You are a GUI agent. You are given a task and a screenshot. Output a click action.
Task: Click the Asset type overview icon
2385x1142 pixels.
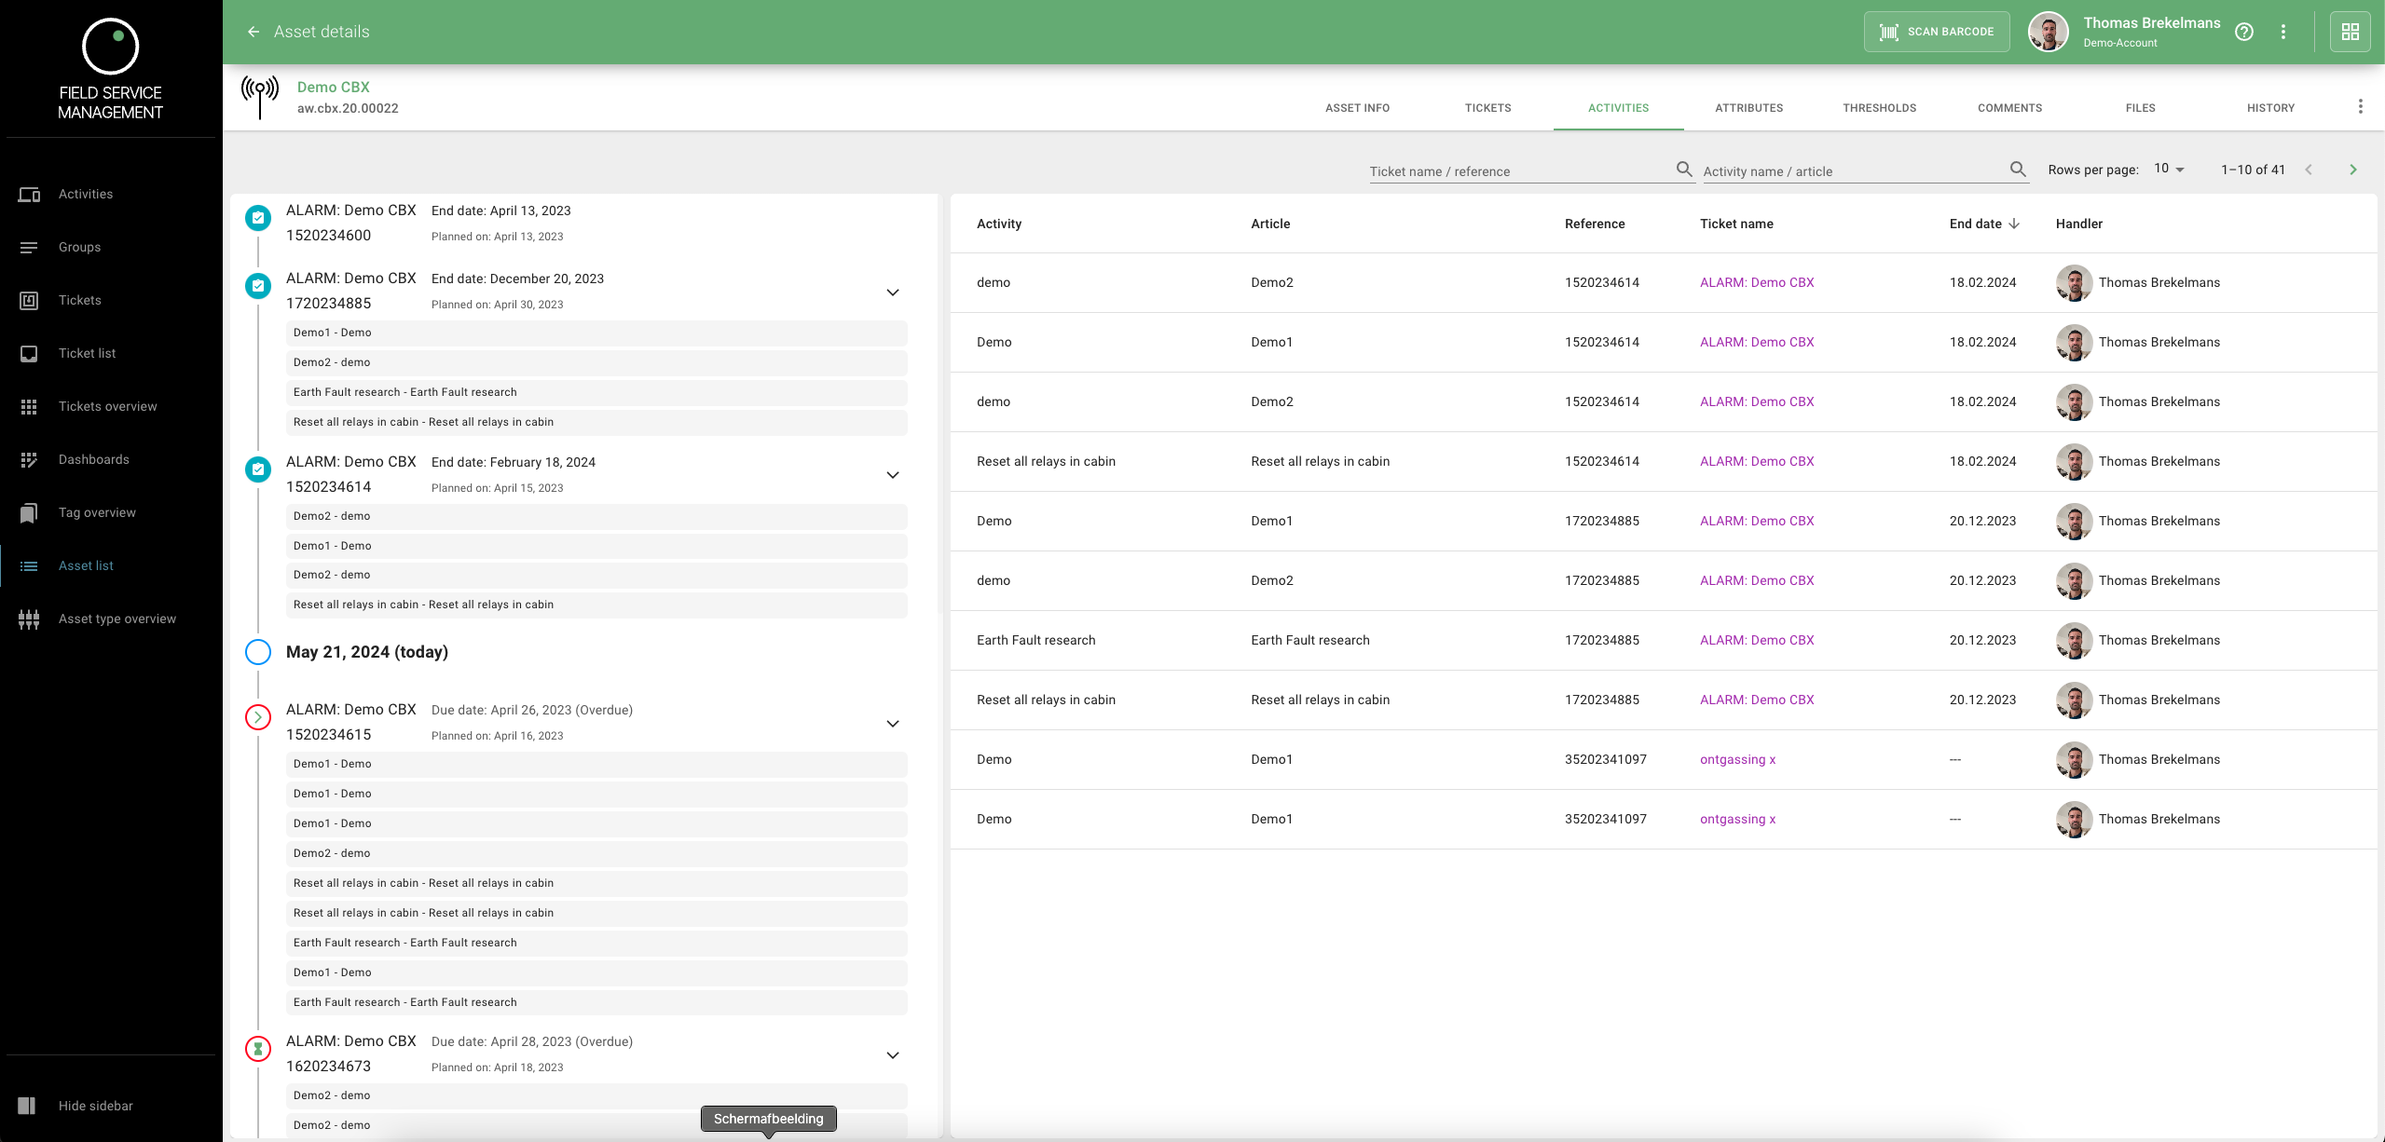(29, 619)
